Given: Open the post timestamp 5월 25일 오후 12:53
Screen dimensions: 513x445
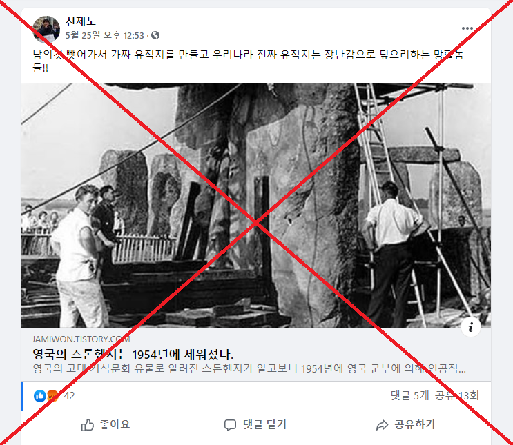Looking at the screenshot, I should [105, 35].
